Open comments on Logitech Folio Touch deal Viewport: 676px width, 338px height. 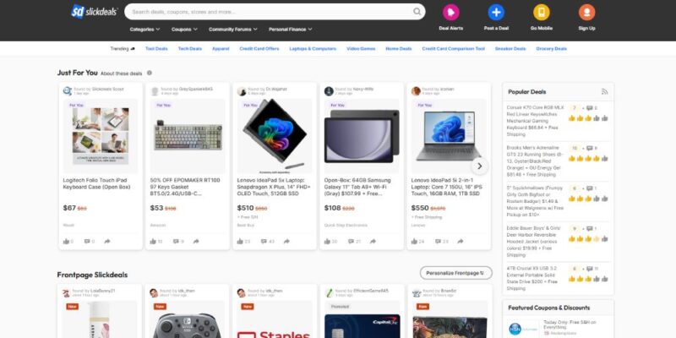pos(88,242)
